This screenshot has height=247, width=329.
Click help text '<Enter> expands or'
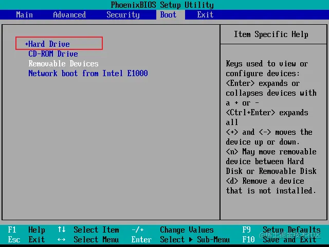[x=263, y=83]
